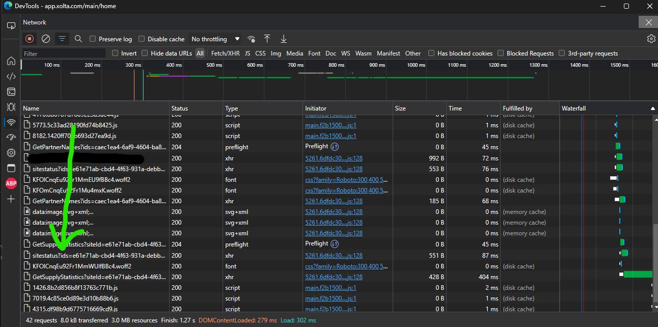Select the 8182.1420ff70 script request
Image resolution: width=658 pixels, height=327 pixels.
point(74,136)
